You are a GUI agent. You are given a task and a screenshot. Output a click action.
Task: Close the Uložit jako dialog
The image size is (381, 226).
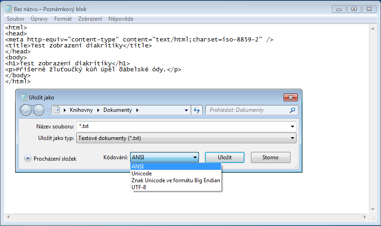click(x=290, y=97)
